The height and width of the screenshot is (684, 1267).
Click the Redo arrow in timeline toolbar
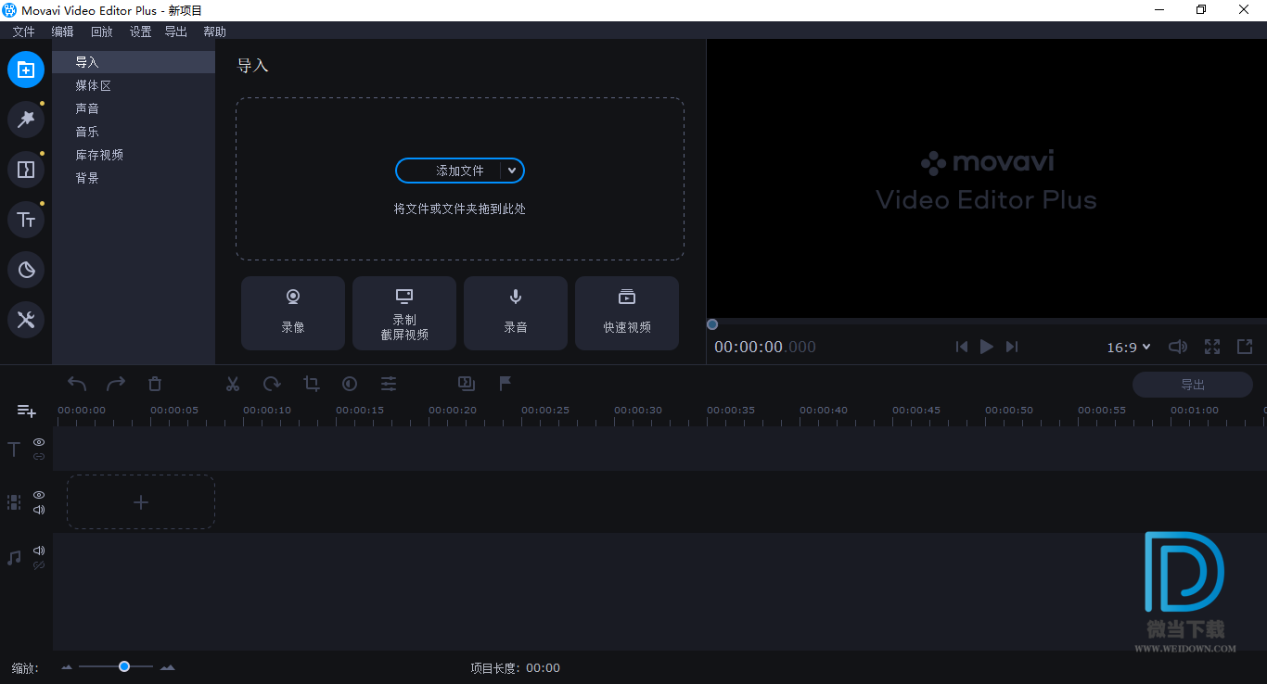(x=116, y=384)
